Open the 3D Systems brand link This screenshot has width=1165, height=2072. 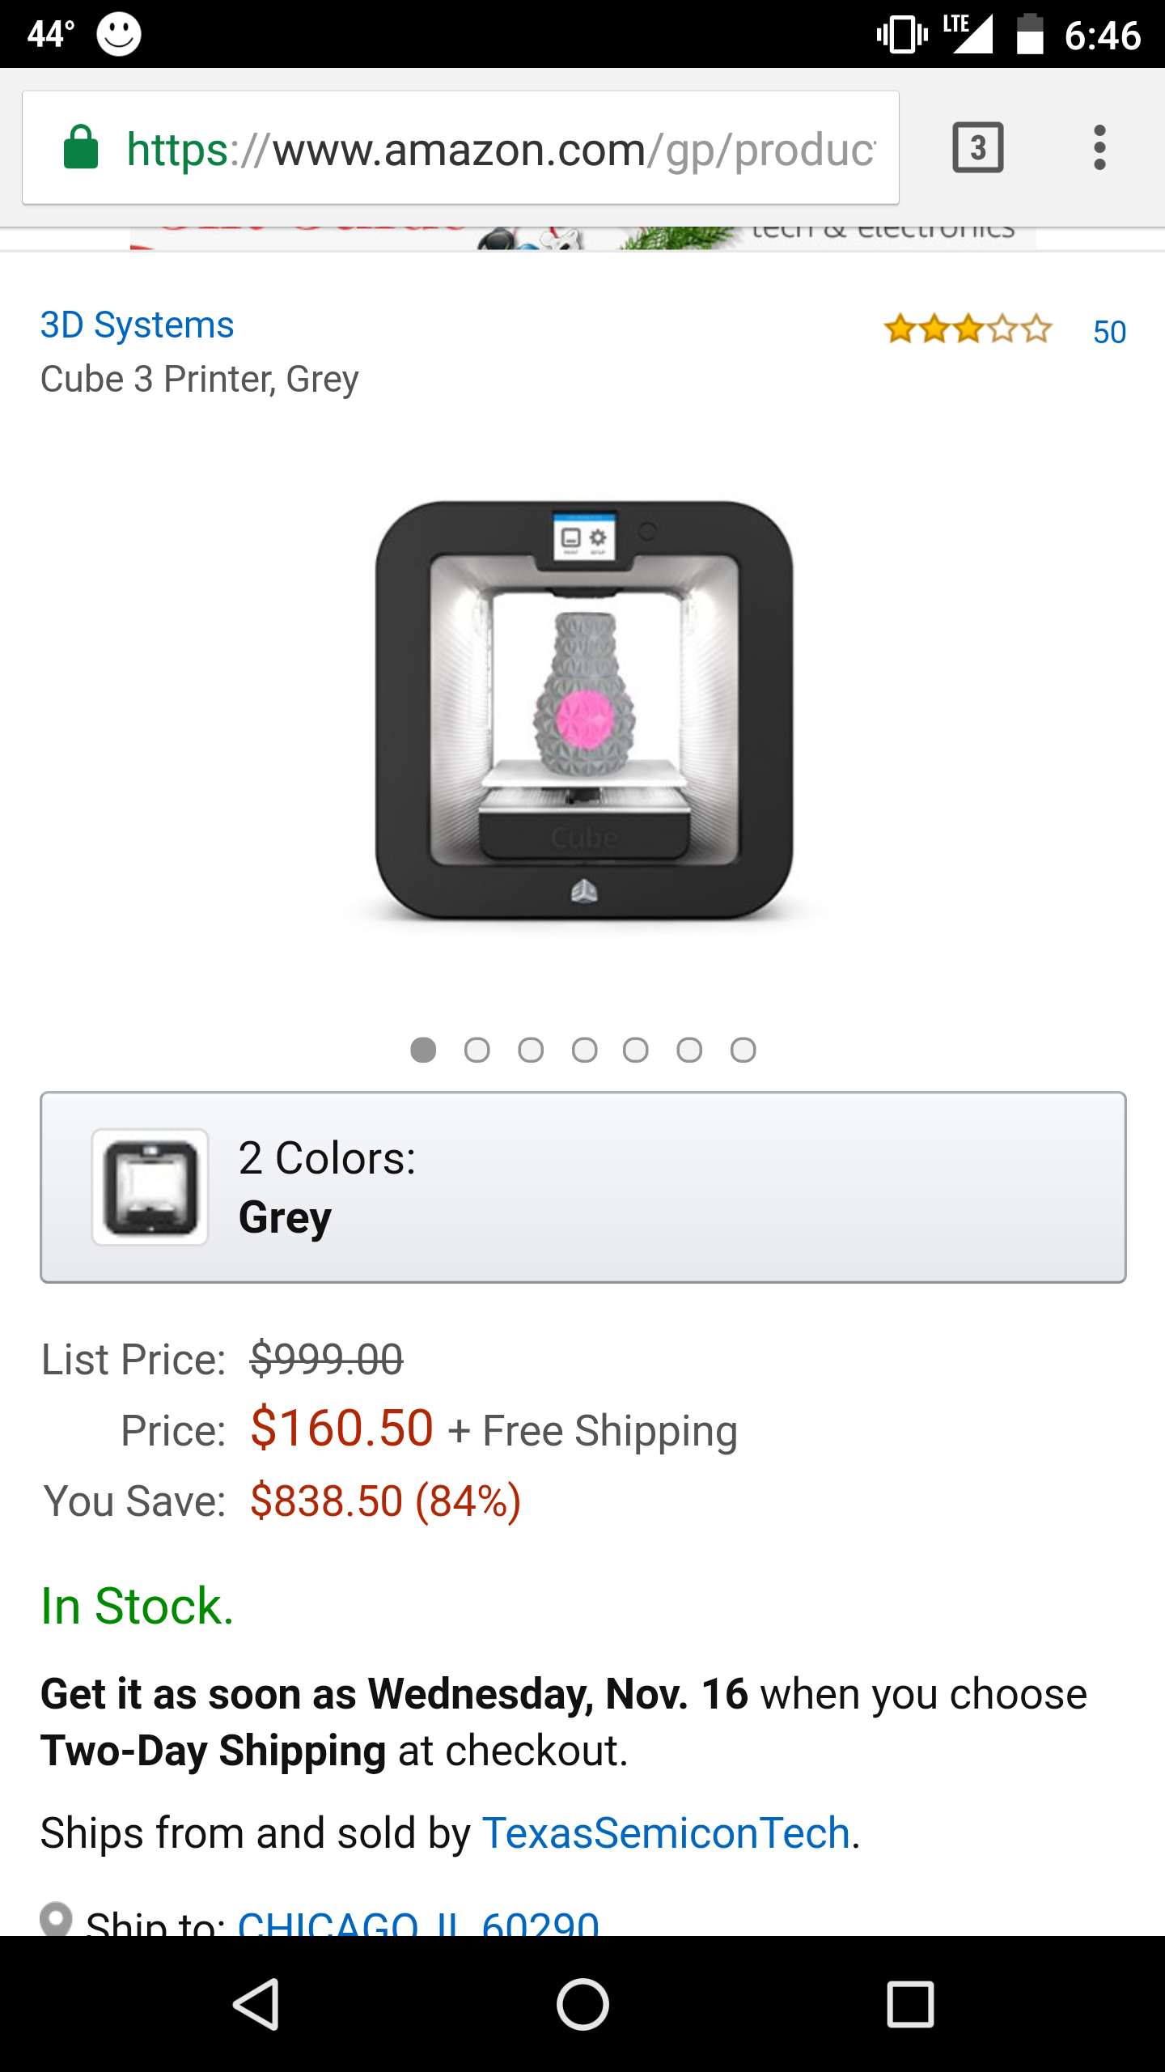(138, 325)
